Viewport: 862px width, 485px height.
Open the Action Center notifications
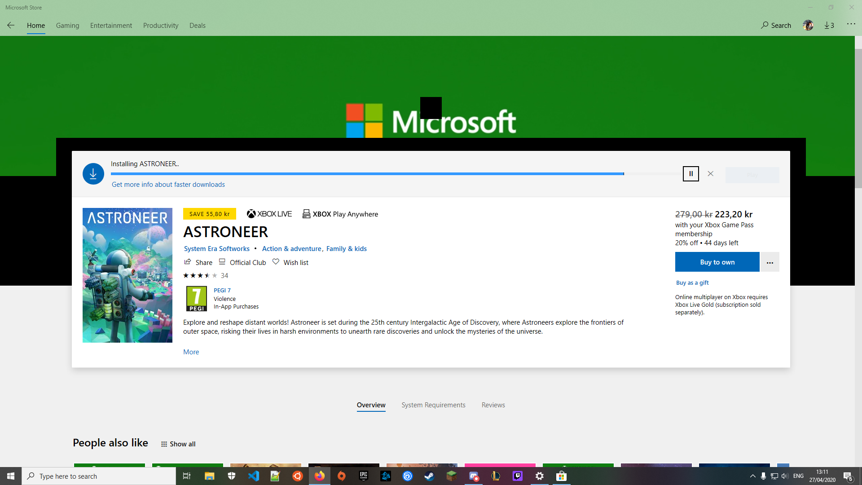point(848,476)
